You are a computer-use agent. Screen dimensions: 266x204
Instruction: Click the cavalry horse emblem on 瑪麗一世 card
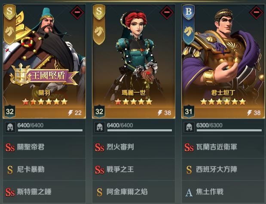(99, 31)
